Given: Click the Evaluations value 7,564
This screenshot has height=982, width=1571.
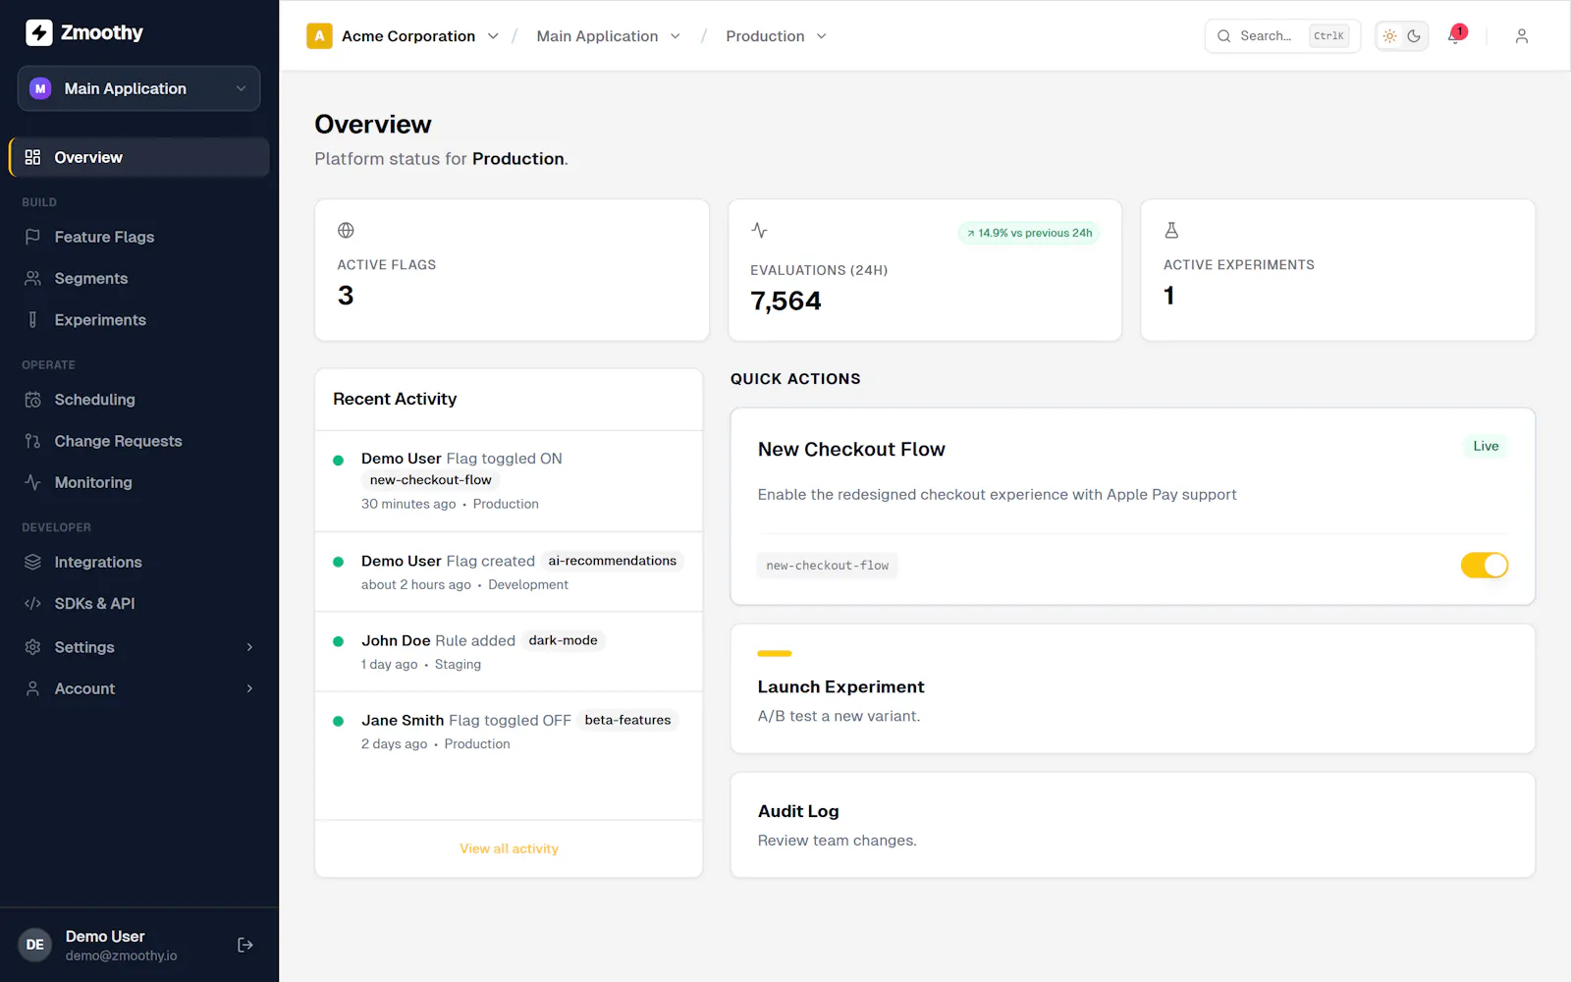Looking at the screenshot, I should tap(785, 300).
